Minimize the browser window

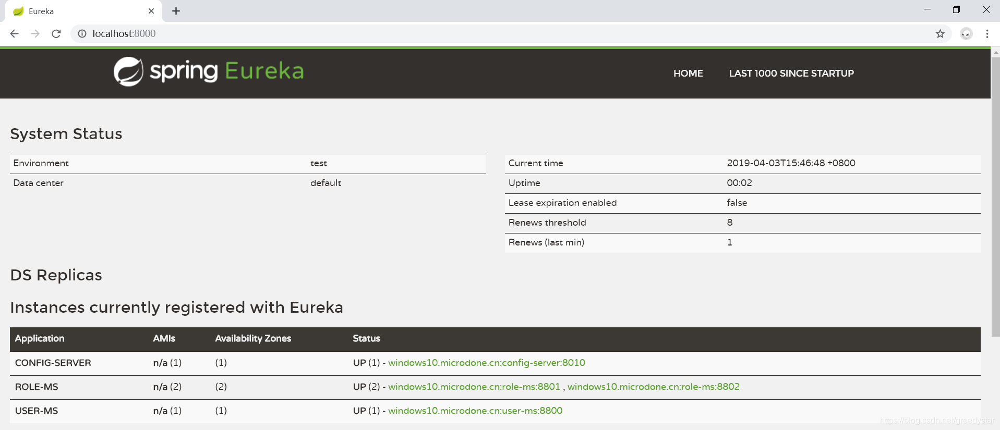pos(927,10)
